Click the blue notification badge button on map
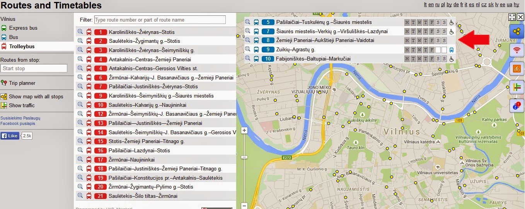Viewport: 525px width, 209px height. 516,106
